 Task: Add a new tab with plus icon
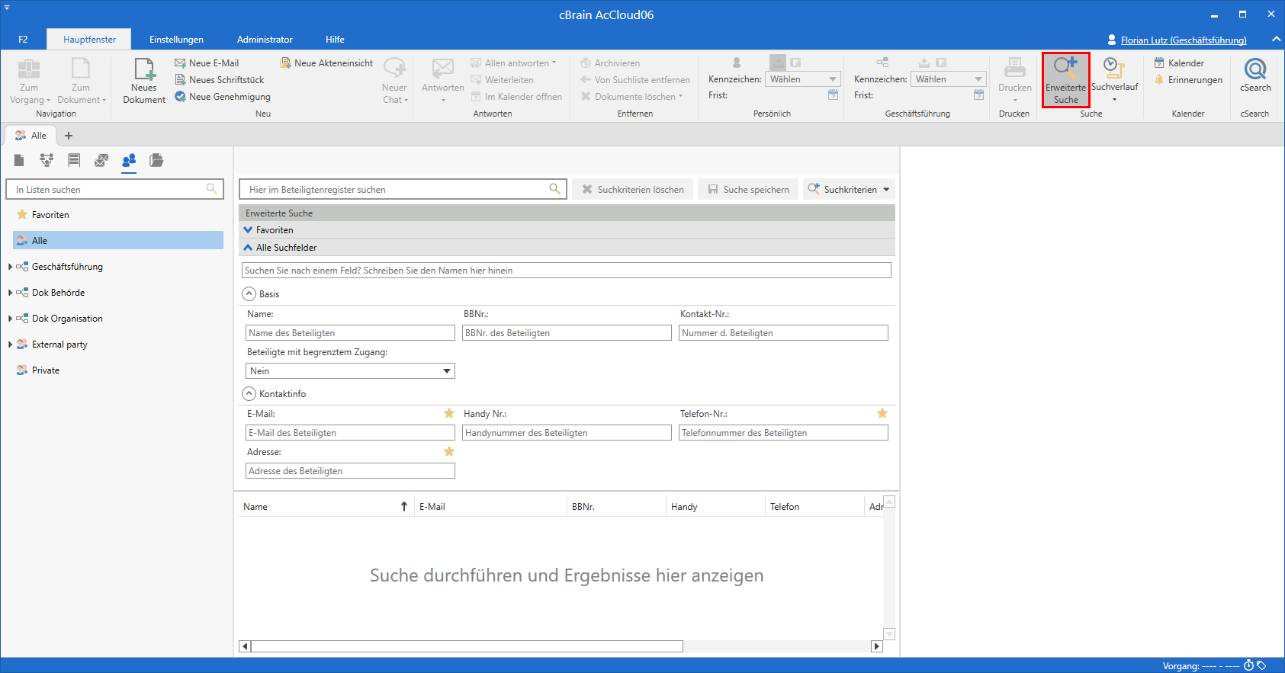(x=69, y=136)
